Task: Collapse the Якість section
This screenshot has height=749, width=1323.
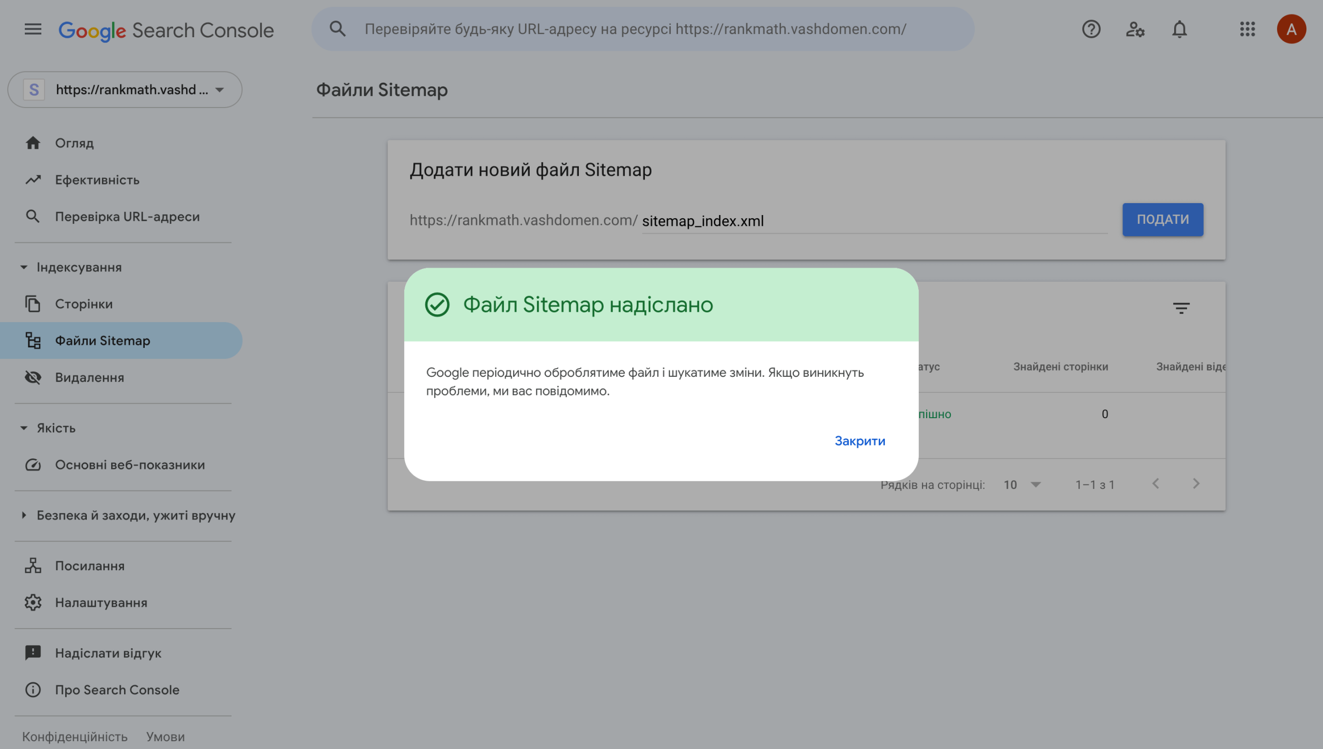Action: pos(24,427)
